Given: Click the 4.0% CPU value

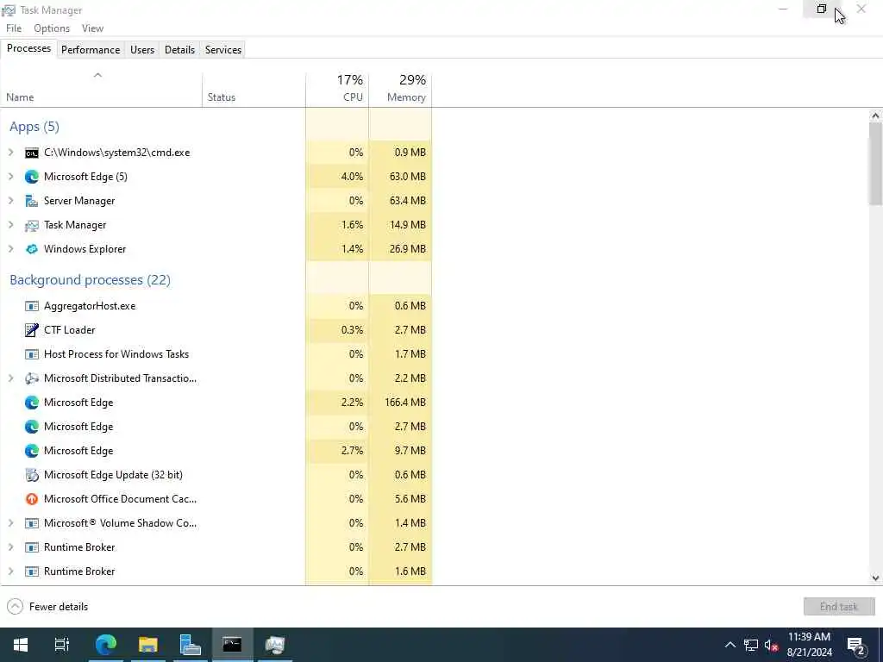Looking at the screenshot, I should point(352,177).
